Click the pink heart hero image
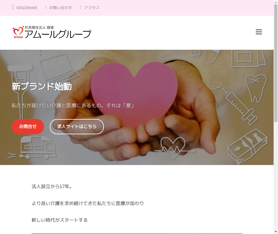Image resolution: width=278 pixels, height=234 pixels. 134,94
